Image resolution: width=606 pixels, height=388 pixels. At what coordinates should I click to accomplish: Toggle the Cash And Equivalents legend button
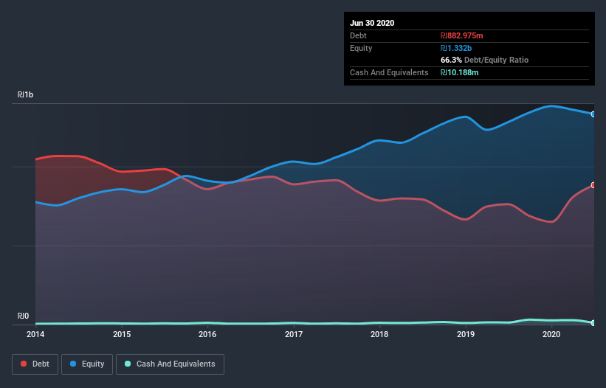[170, 364]
